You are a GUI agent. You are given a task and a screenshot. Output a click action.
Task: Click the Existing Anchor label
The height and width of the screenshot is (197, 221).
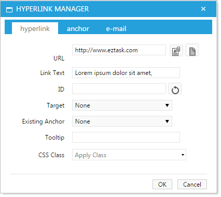pos(43,122)
